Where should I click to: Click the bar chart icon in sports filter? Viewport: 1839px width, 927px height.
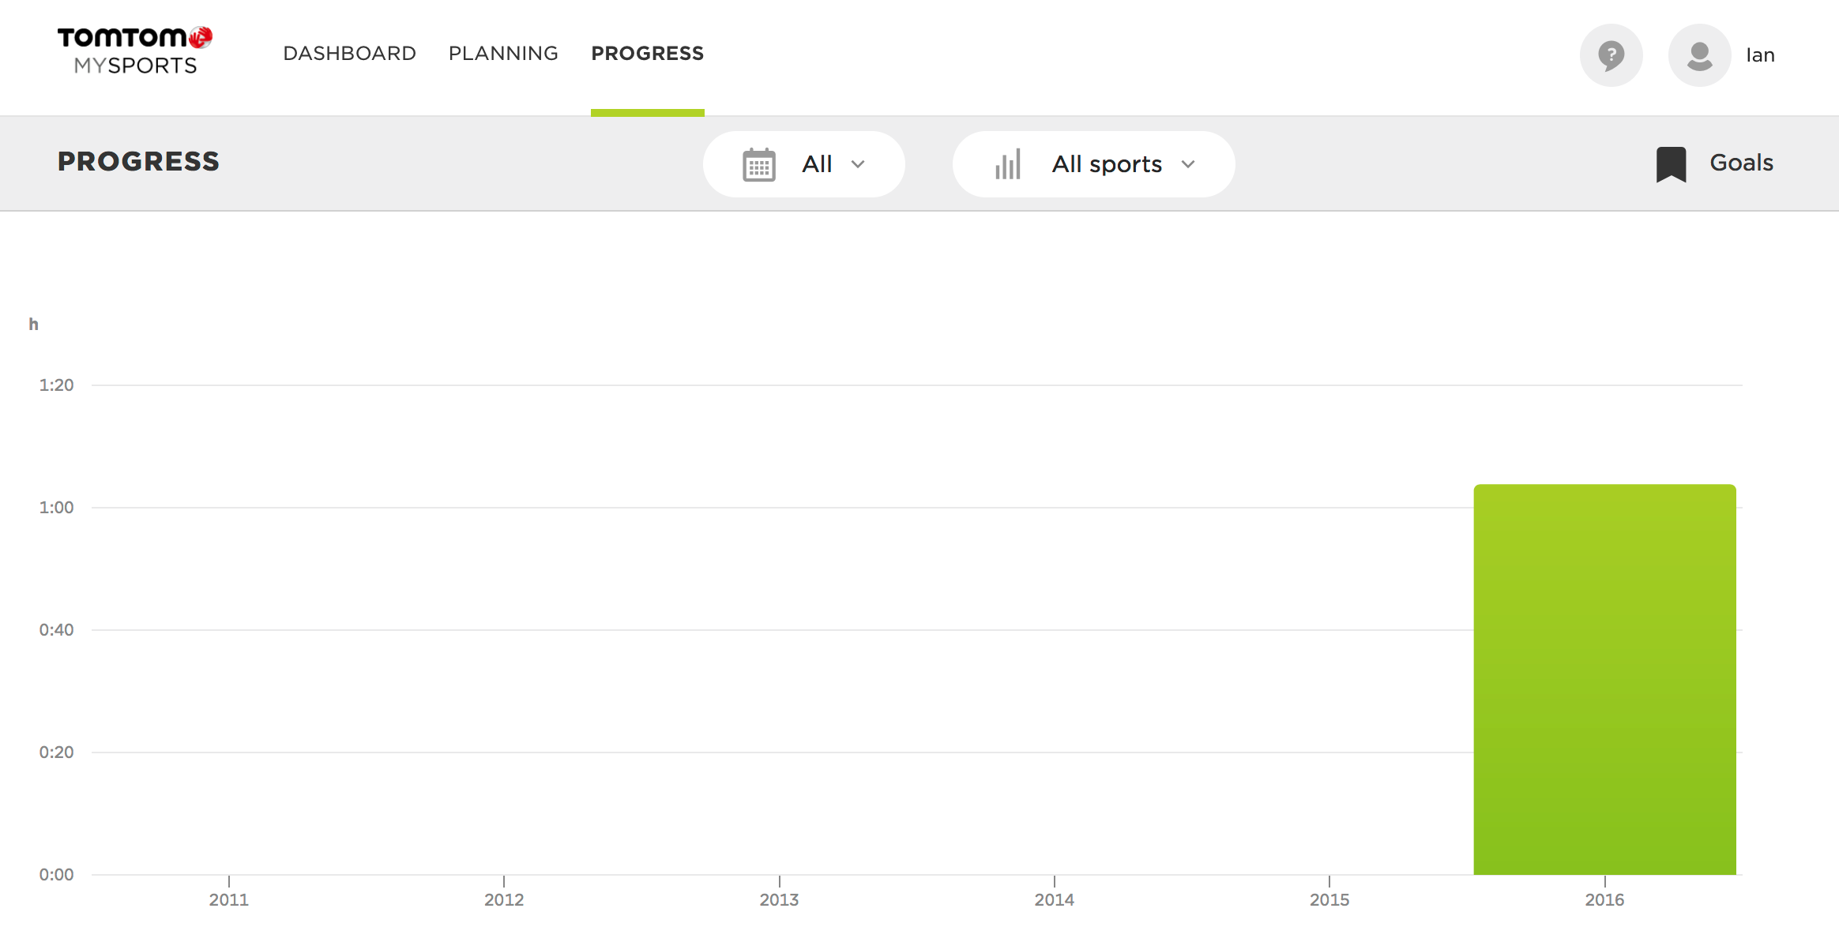pyautogui.click(x=1008, y=165)
